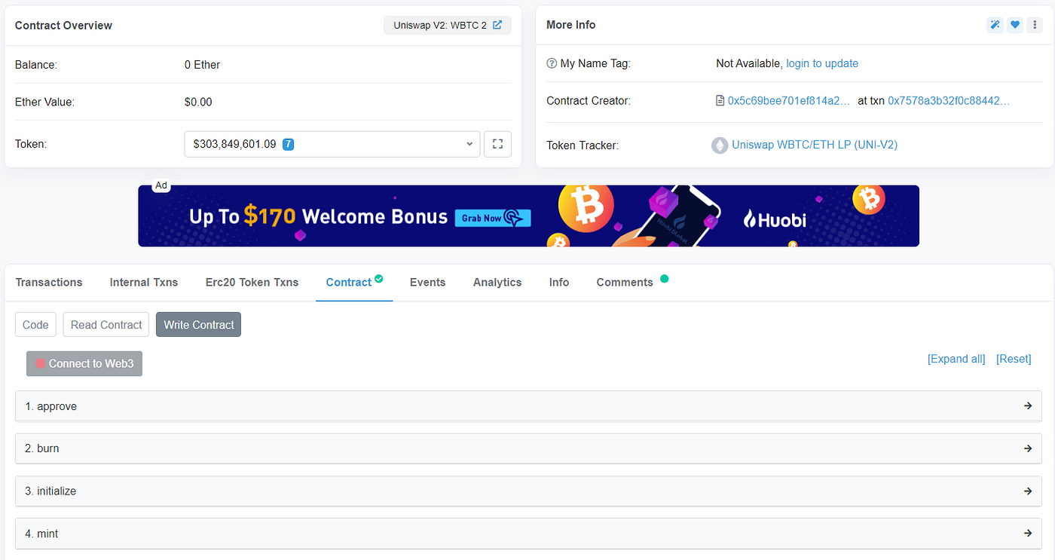Open the Comments tab
Image resolution: width=1055 pixels, height=560 pixels.
click(625, 282)
